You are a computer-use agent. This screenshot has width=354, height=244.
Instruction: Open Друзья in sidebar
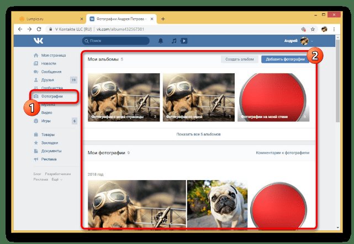pyautogui.click(x=47, y=80)
